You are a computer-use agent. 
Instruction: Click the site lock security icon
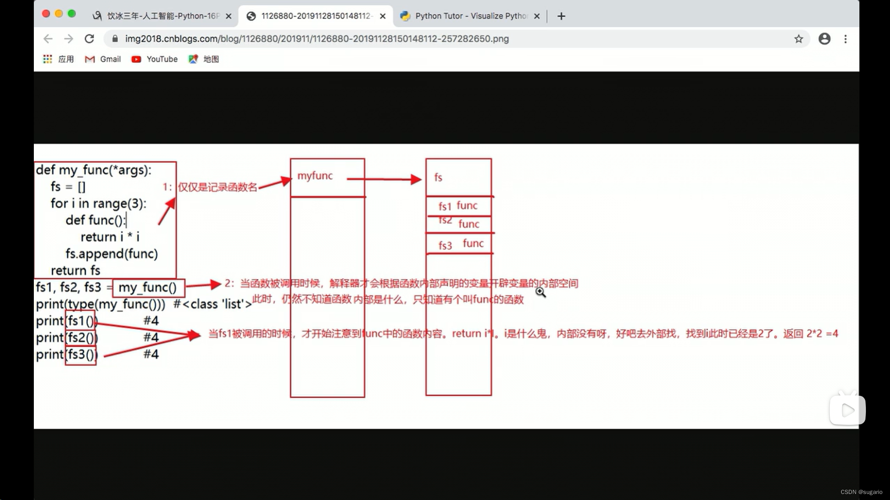click(x=115, y=39)
